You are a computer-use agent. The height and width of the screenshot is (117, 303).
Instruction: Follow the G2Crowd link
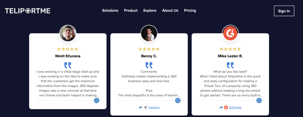pos(235,108)
